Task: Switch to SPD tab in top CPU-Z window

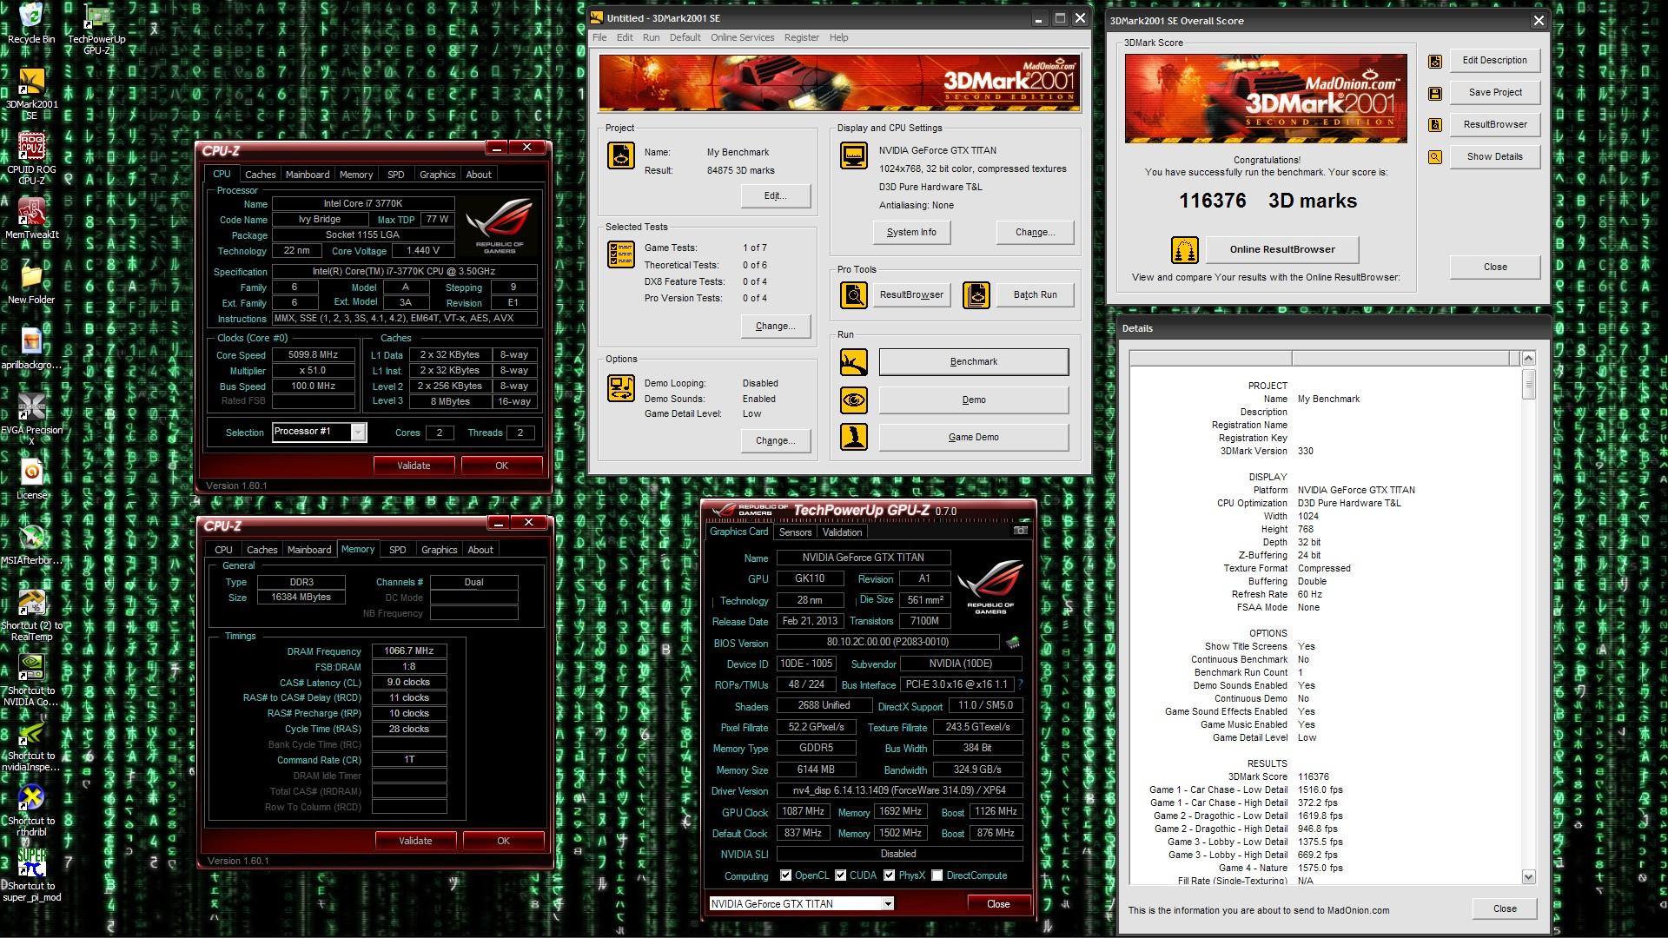Action: (x=396, y=175)
